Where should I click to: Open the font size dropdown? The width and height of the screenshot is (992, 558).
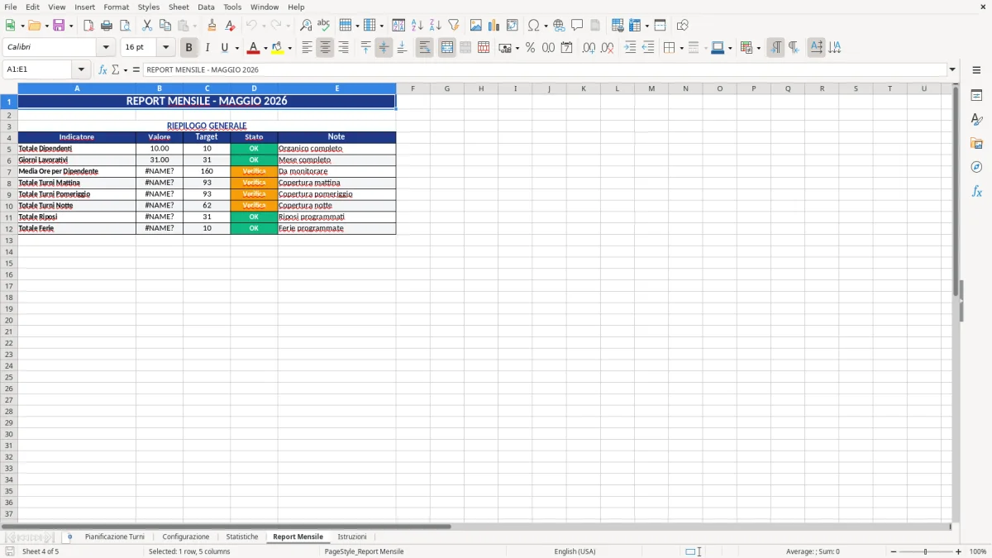coord(165,48)
